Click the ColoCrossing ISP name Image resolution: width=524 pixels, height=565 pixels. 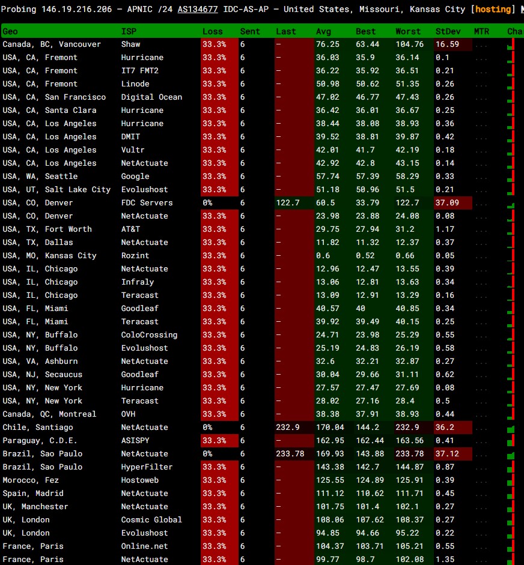(149, 335)
